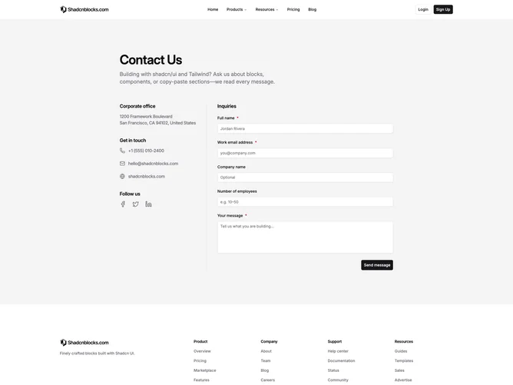Focus the Company name field
Image resolution: width=513 pixels, height=385 pixels.
point(305,178)
